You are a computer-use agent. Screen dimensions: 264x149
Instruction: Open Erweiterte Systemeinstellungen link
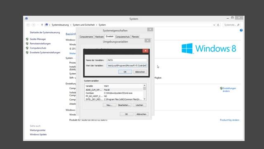pos(45,53)
